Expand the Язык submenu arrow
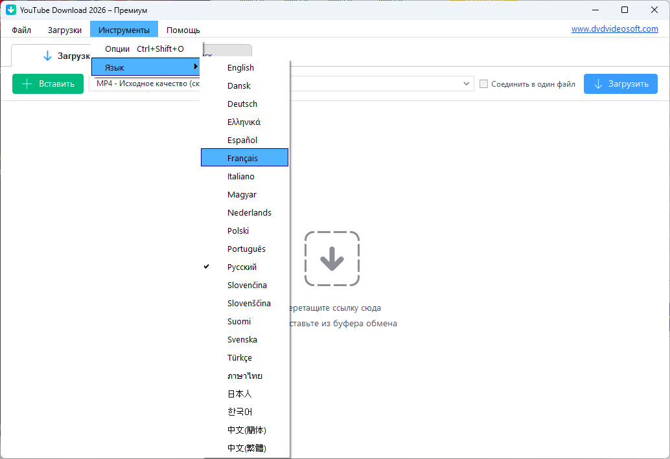The width and height of the screenshot is (670, 459). [196, 67]
